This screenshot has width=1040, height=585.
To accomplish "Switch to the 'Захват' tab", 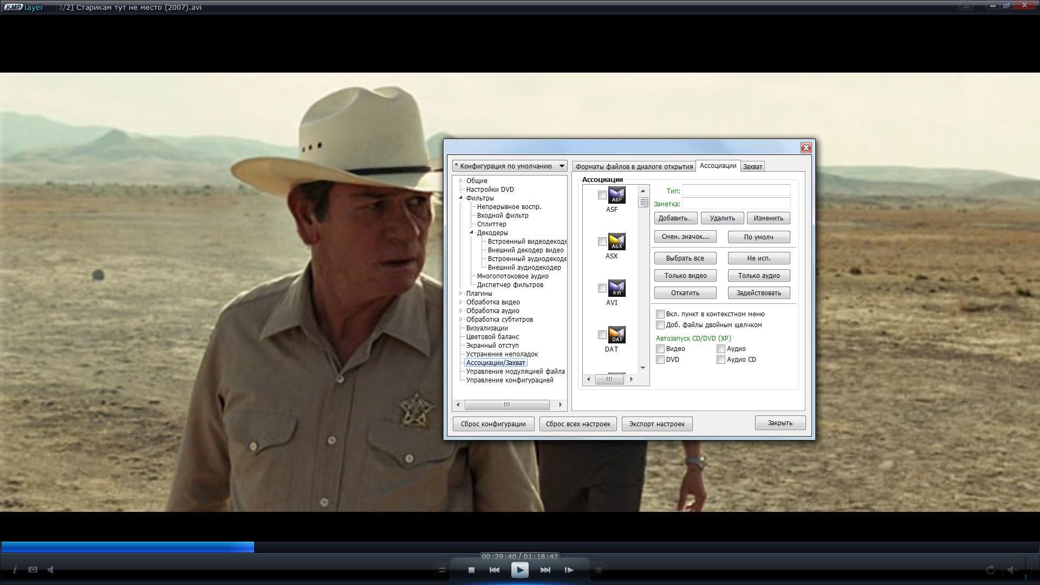I will (x=752, y=166).
